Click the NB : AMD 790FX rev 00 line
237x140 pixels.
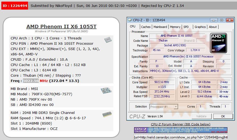coord(31,100)
